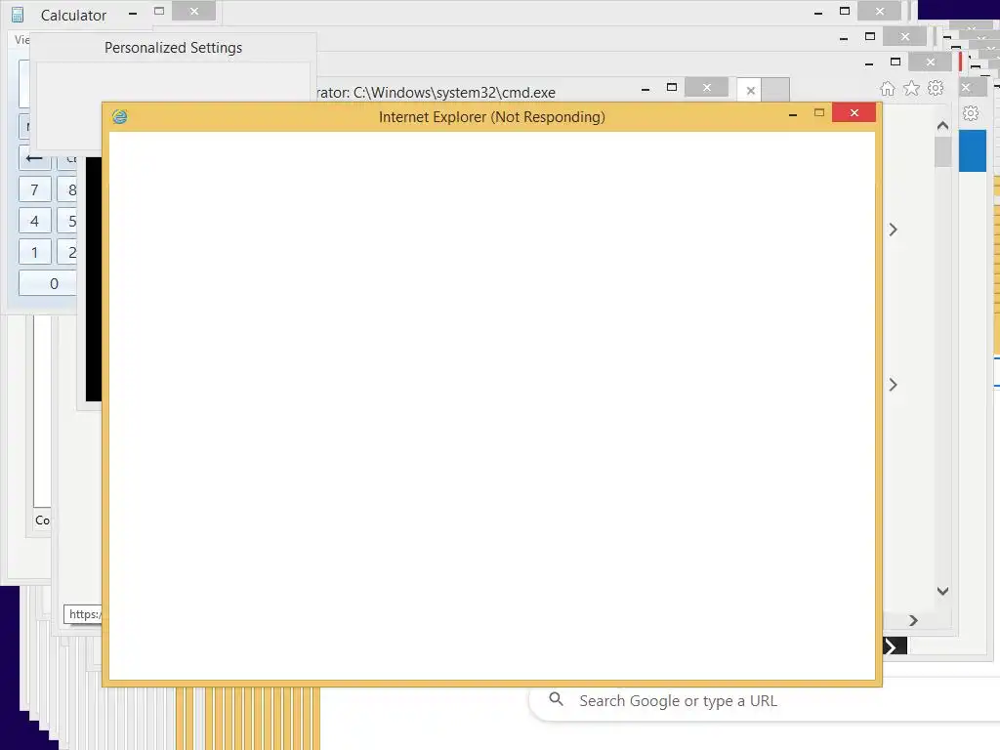
Task: Open Tools gear icon beside the favorites star
Action: pos(936,88)
